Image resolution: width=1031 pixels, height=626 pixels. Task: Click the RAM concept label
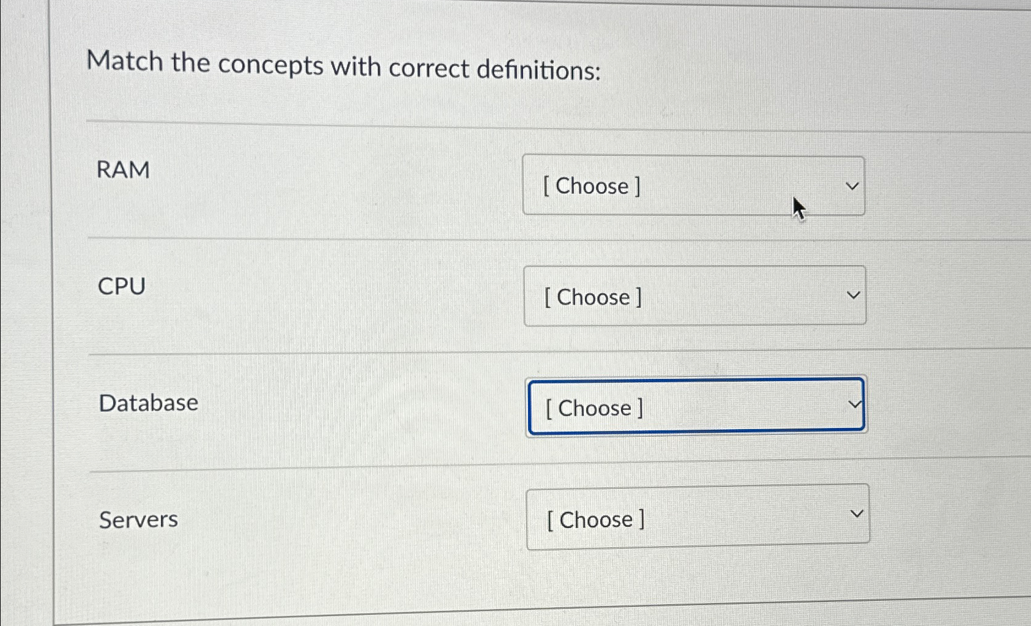(x=124, y=170)
